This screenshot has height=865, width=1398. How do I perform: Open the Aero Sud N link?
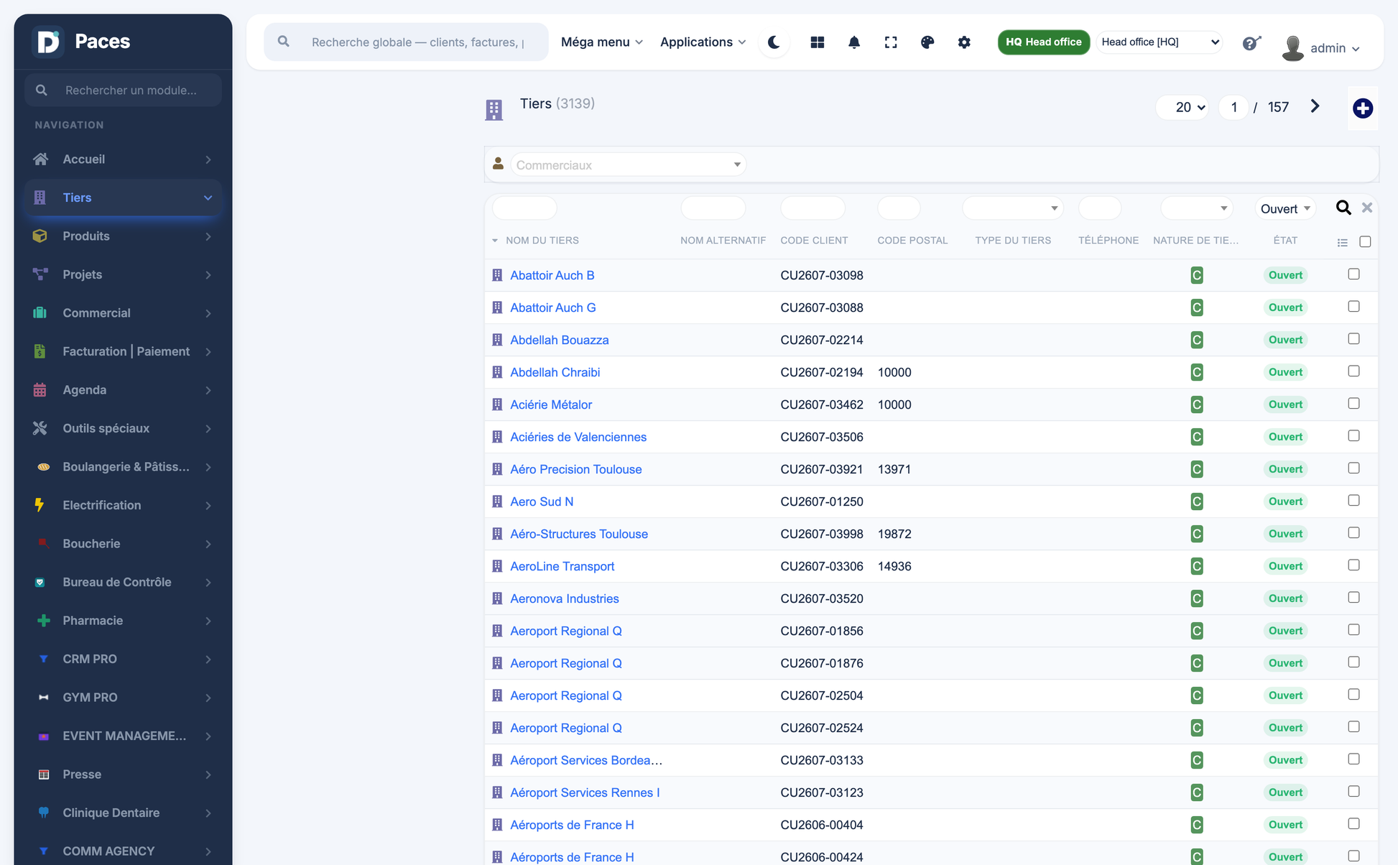(542, 501)
